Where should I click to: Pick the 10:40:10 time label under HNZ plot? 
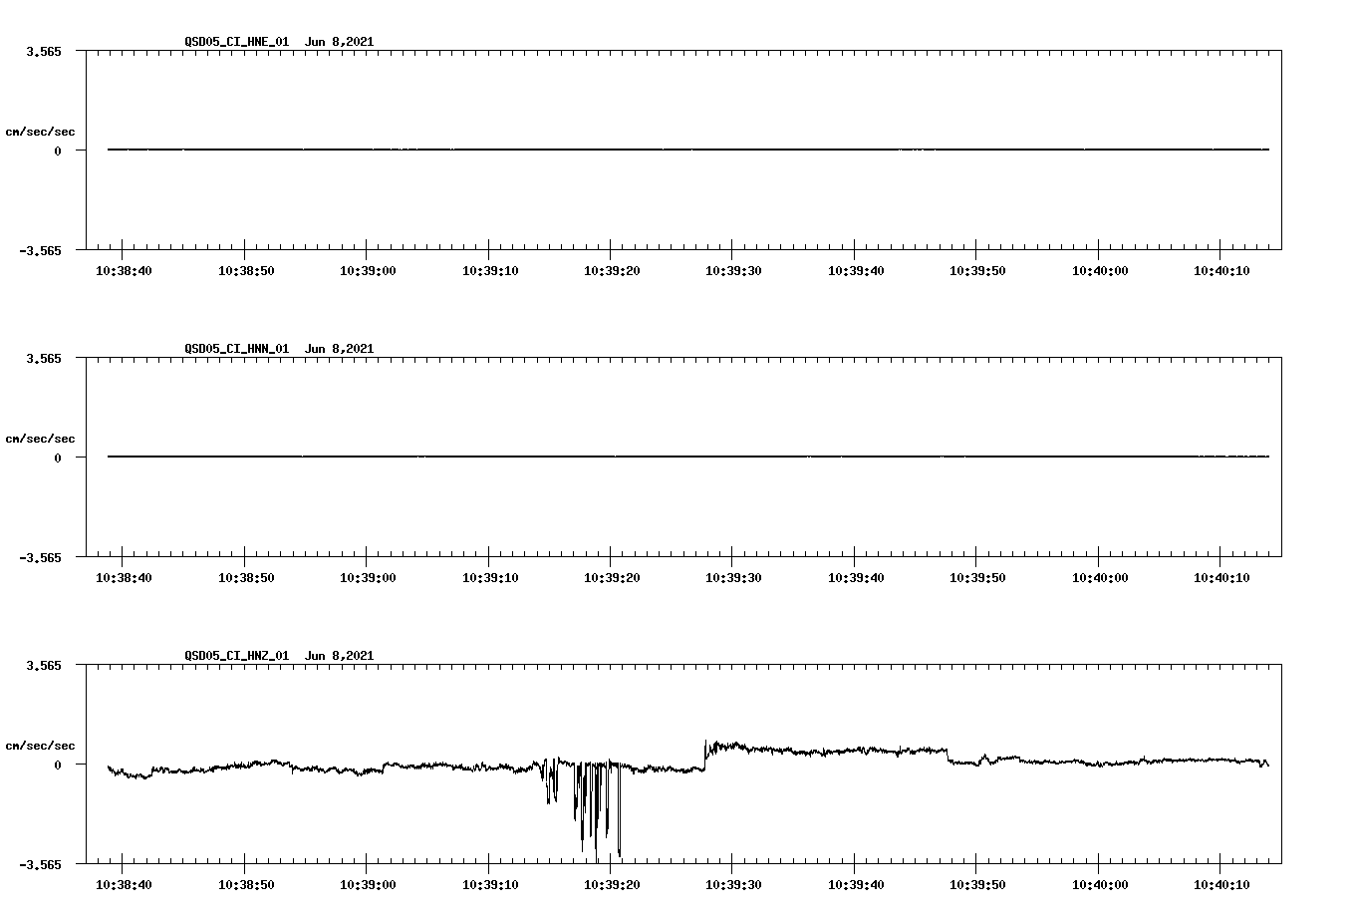coord(1221,885)
